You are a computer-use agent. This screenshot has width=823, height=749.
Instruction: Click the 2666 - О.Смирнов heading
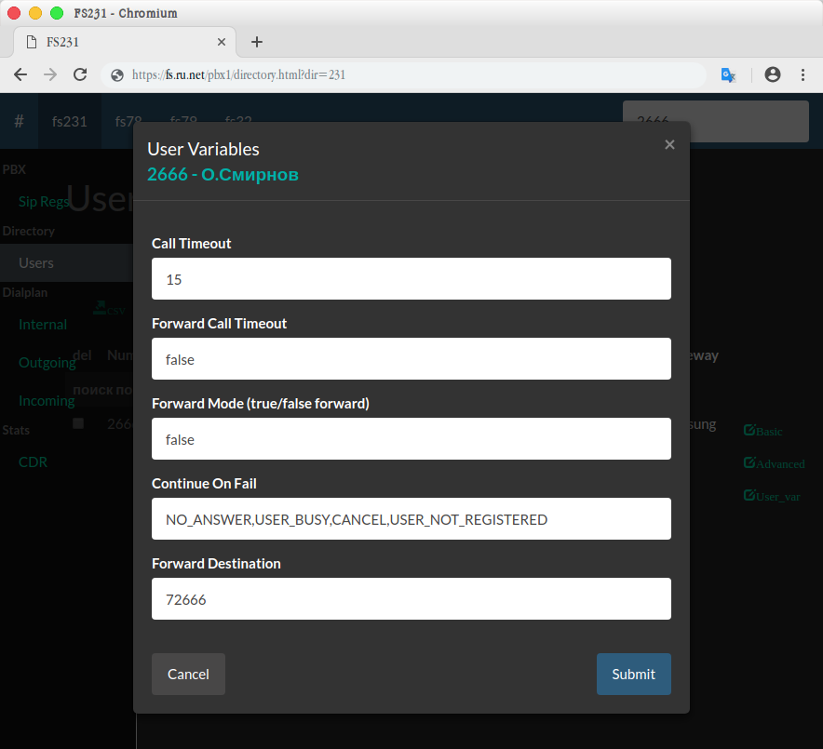[x=223, y=174]
